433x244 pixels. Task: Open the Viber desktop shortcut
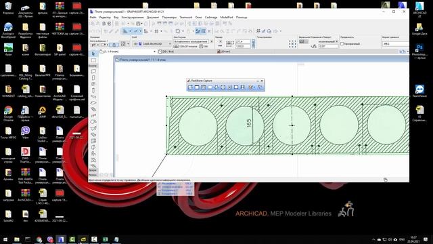pyautogui.click(x=26, y=134)
